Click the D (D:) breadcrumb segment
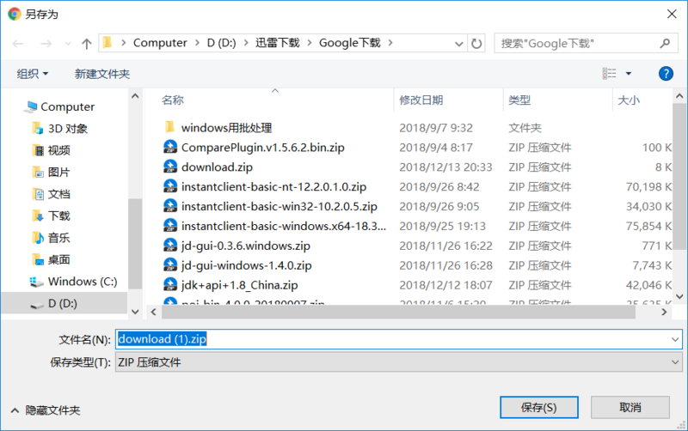688x431 pixels. 222,43
